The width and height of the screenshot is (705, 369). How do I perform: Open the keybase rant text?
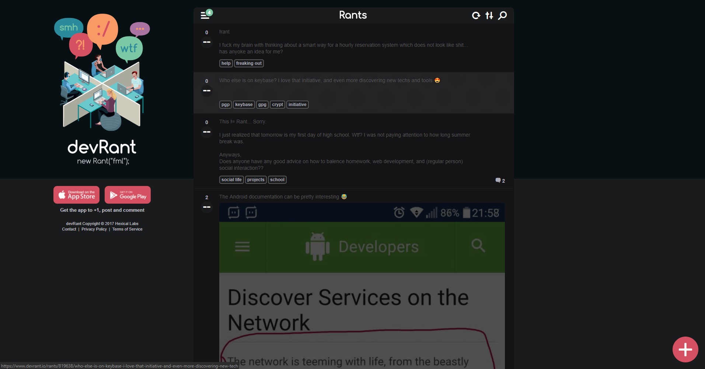(326, 80)
